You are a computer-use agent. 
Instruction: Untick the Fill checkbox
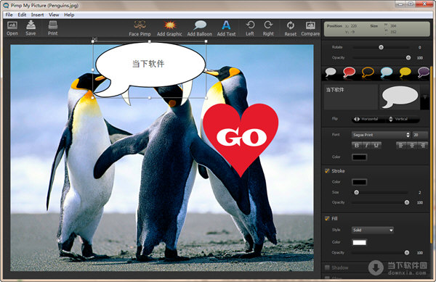point(327,218)
